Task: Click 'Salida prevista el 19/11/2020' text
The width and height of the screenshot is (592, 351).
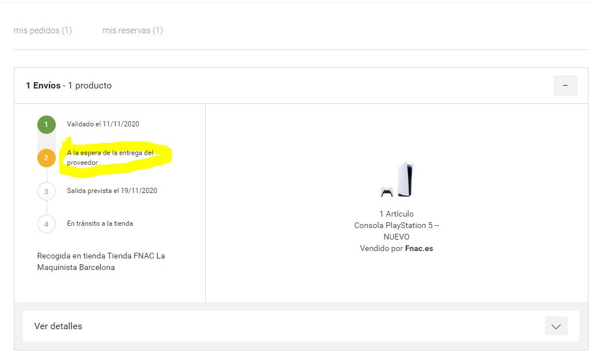Action: (112, 191)
